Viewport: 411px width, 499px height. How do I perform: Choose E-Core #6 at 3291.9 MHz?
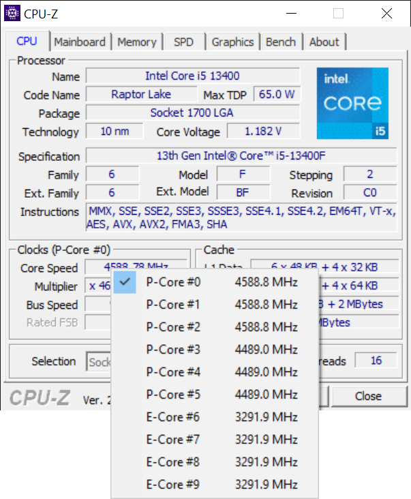click(215, 417)
